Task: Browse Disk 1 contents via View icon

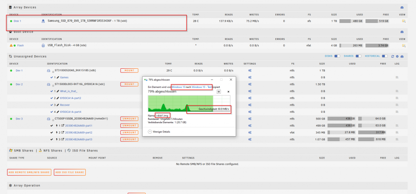Action: click(404, 21)
